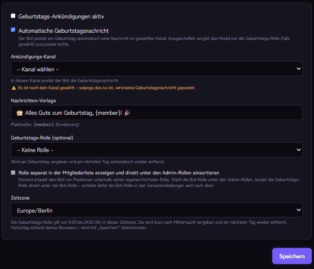Screen dimensions: 314x269
Task: Click the party popper emoji in template
Action: 127,113
